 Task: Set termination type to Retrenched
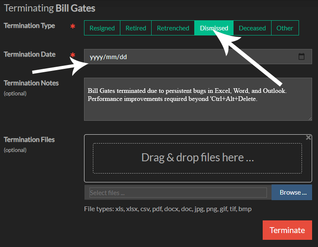tap(173, 28)
